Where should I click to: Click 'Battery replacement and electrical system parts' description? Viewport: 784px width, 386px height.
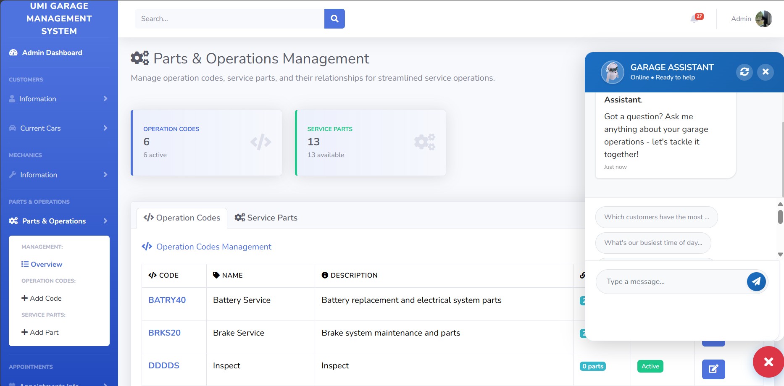tap(411, 300)
